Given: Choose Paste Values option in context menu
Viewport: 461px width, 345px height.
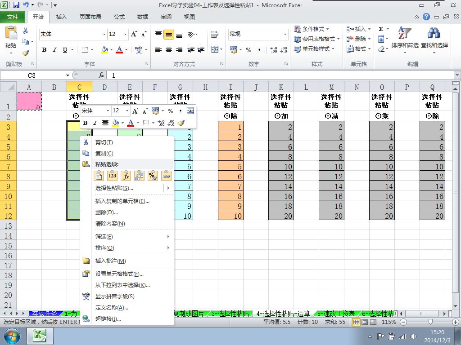Looking at the screenshot, I should pos(112,176).
